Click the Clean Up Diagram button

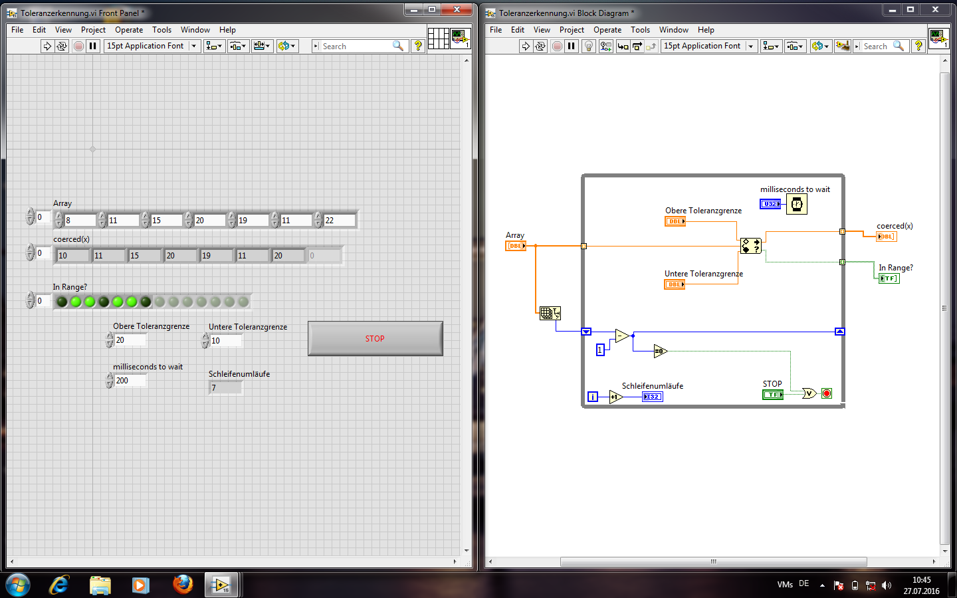[843, 46]
